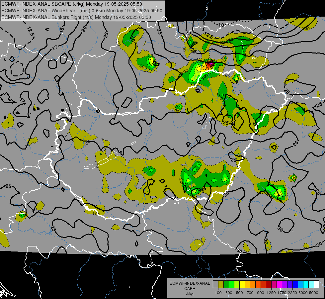Viewport: 325px width, 299px height.
Task: Click the 3000 legend scale label
Action: (303, 293)
